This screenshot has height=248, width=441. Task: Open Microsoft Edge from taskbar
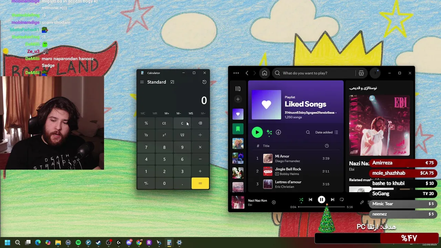(38, 242)
